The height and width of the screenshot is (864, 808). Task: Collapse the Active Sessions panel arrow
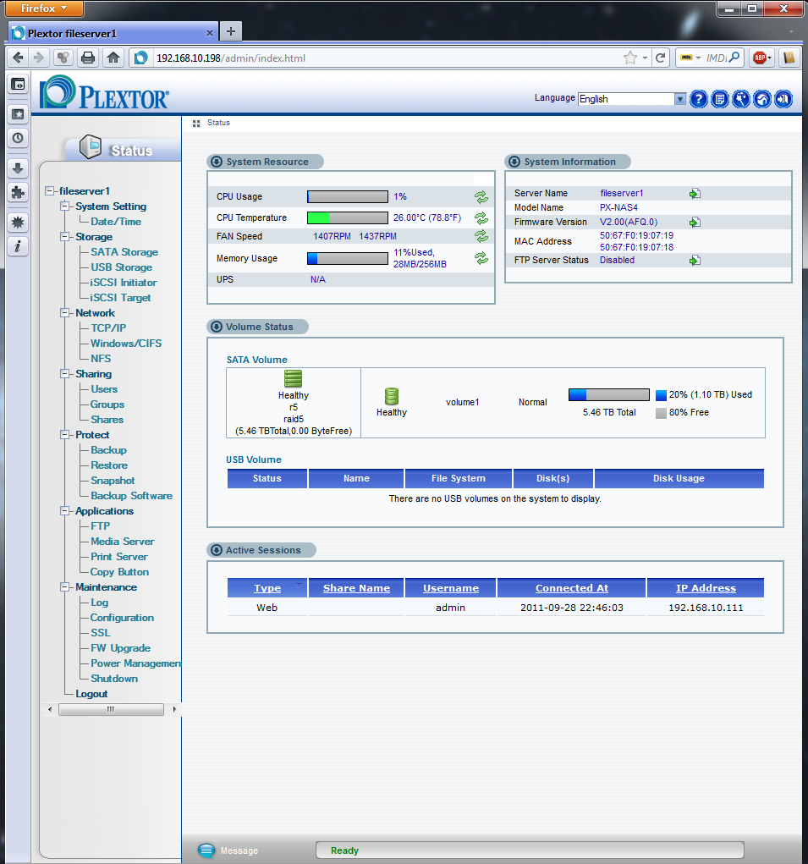tap(217, 550)
